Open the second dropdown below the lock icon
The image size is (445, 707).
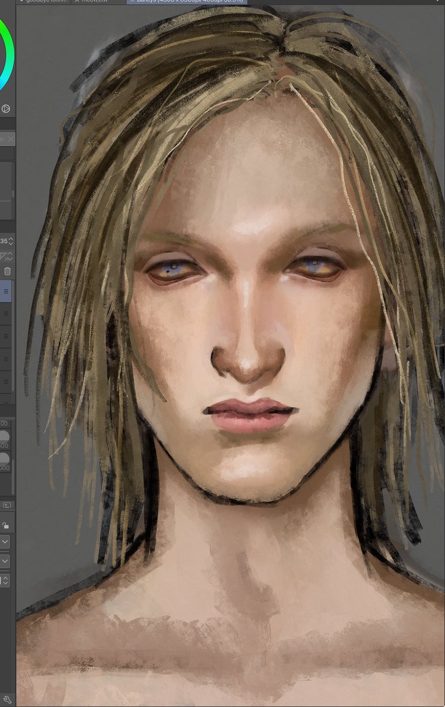point(5,561)
